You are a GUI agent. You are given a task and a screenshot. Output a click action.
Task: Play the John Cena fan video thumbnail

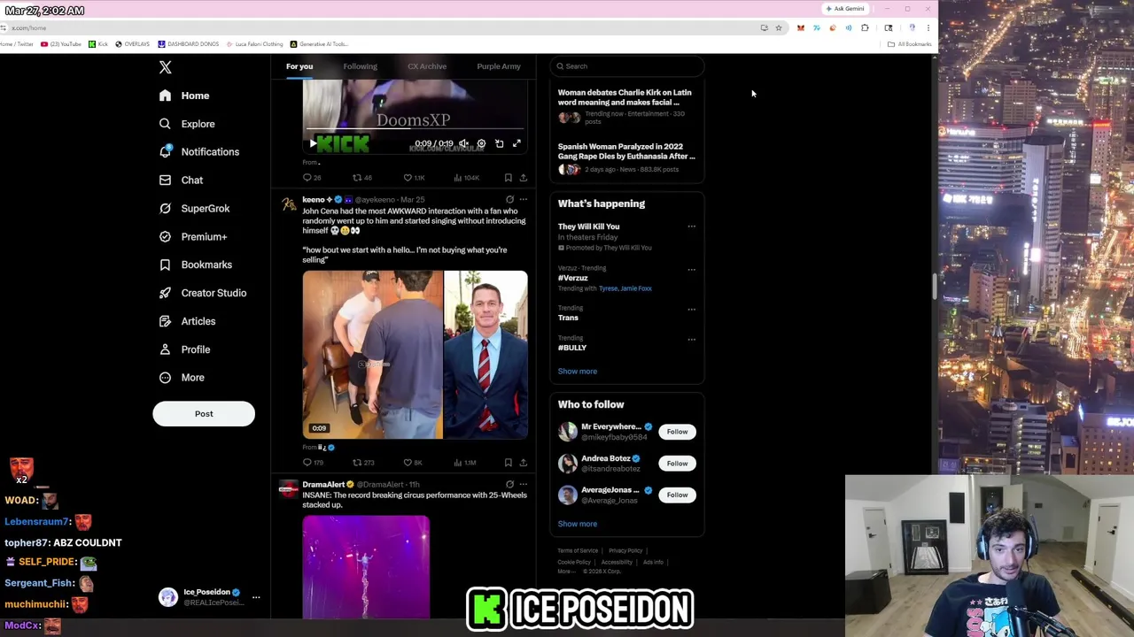tap(372, 355)
